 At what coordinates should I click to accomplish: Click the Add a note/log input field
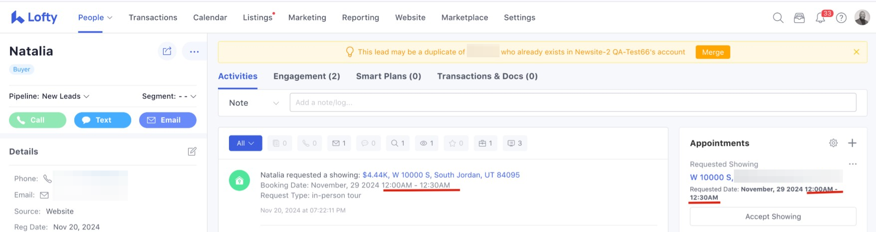[573, 102]
